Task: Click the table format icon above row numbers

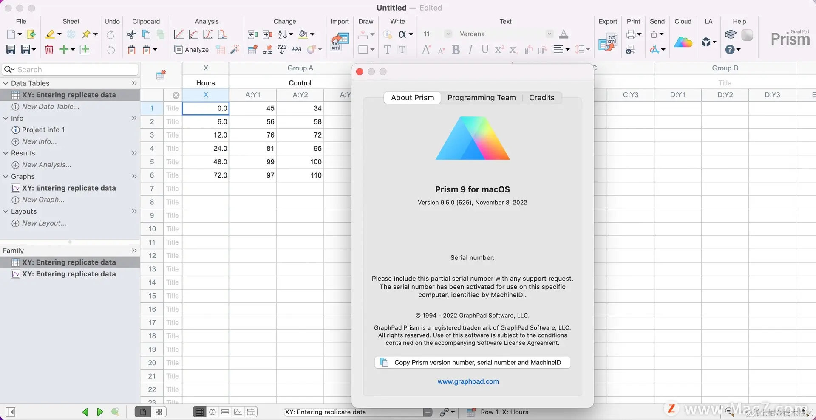Action: 161,75
